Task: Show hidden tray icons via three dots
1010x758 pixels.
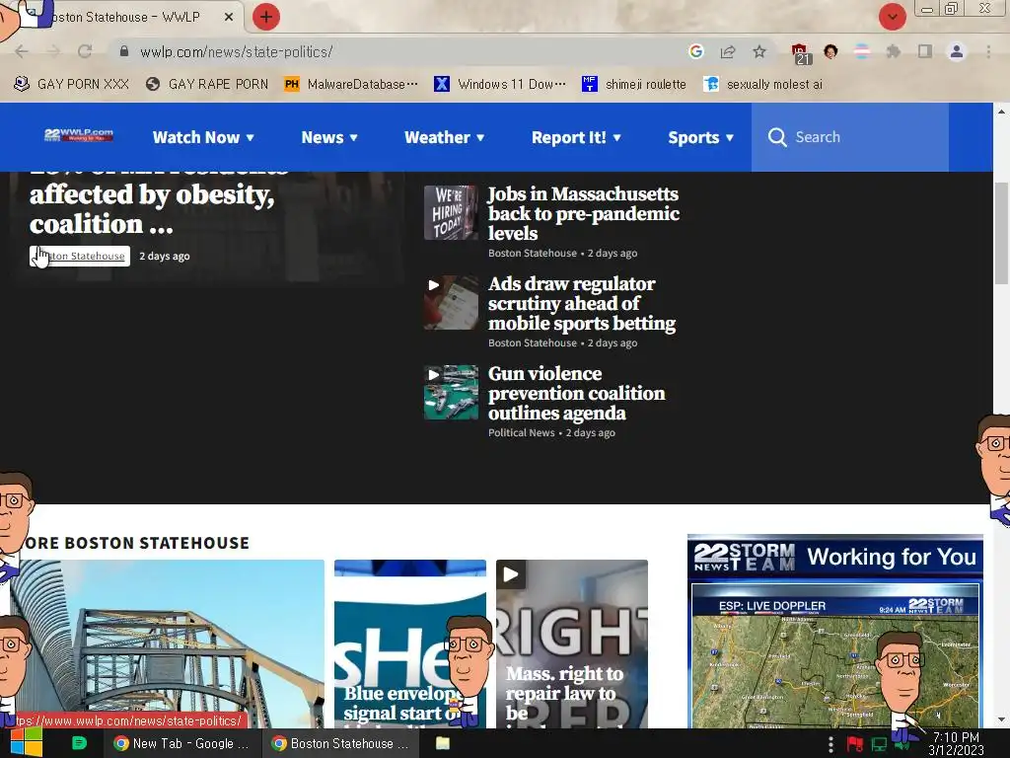Action: coord(830,744)
